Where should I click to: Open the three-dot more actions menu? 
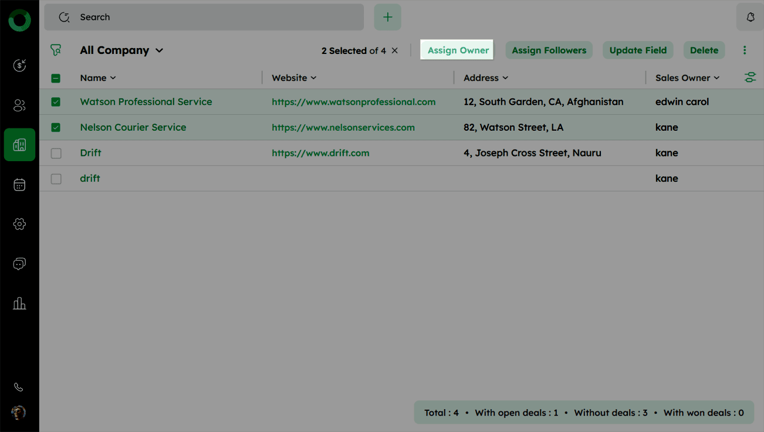(745, 50)
